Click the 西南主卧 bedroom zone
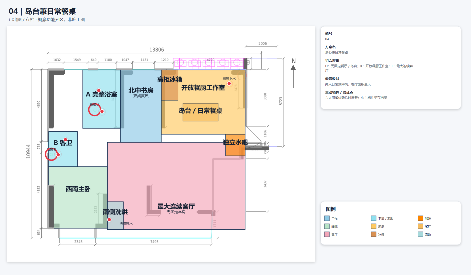Viewport: 471px width, 275px height. coord(78,197)
